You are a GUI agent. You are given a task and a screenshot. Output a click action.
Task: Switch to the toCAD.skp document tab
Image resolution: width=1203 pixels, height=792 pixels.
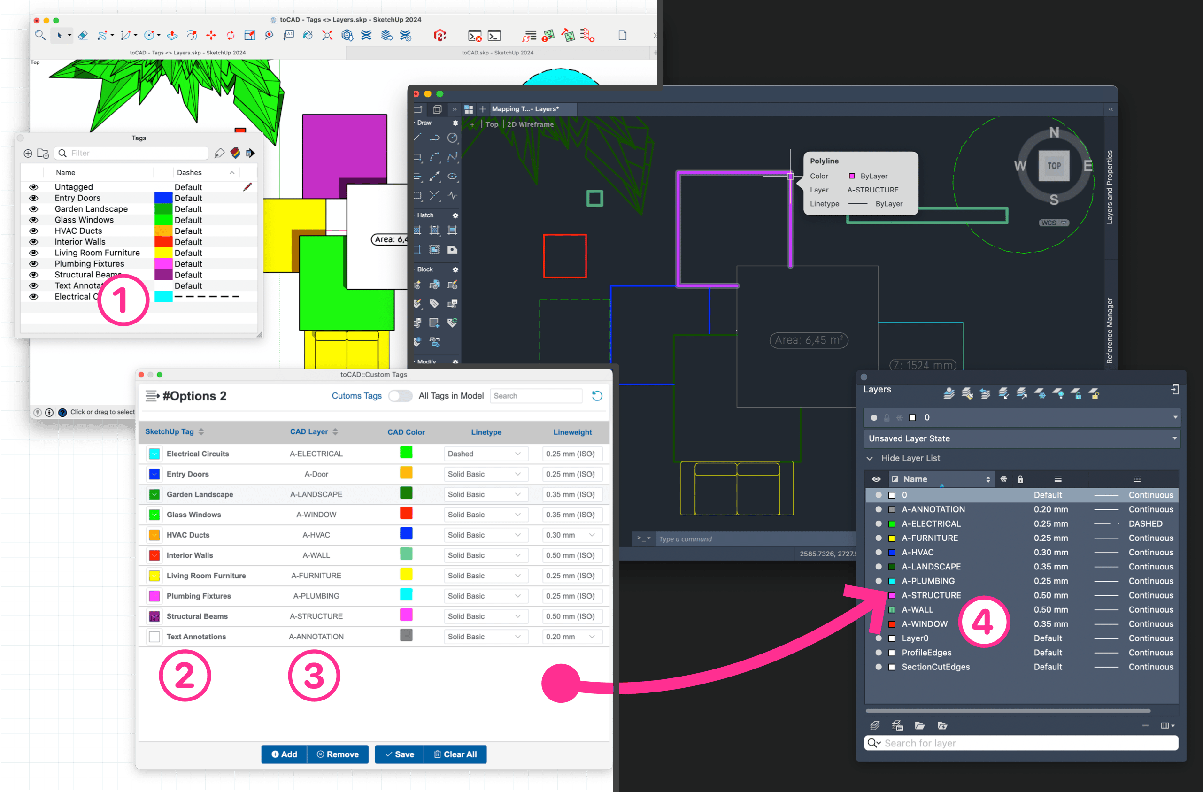pos(497,53)
